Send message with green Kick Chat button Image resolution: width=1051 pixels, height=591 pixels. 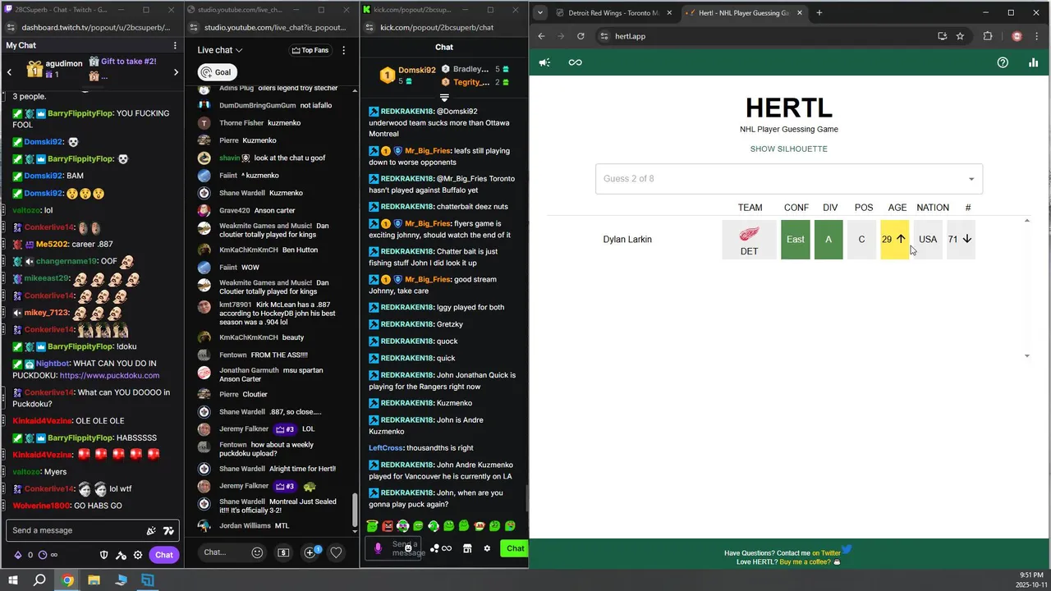tap(515, 548)
